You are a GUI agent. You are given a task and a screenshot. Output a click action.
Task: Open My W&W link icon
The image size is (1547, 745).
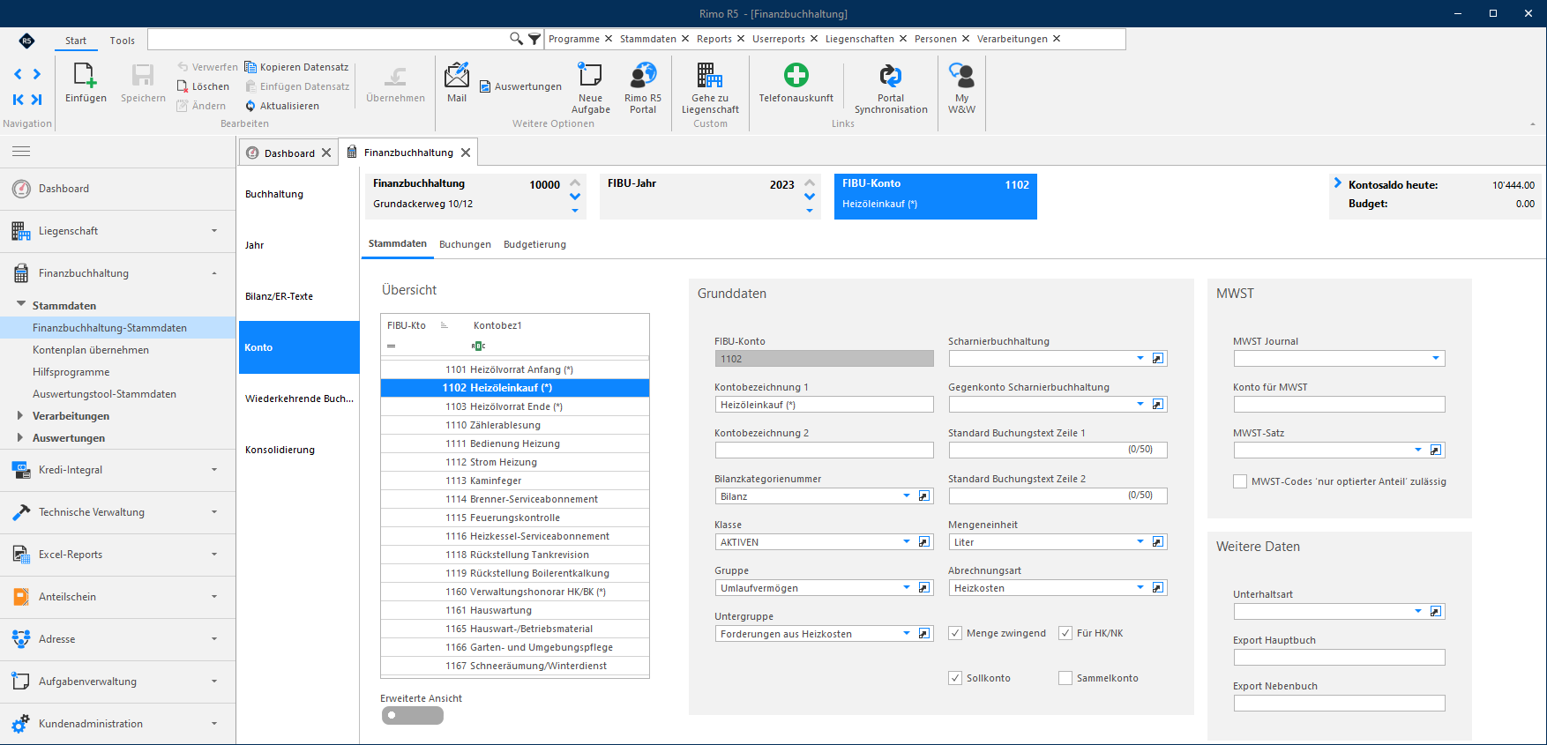(961, 76)
